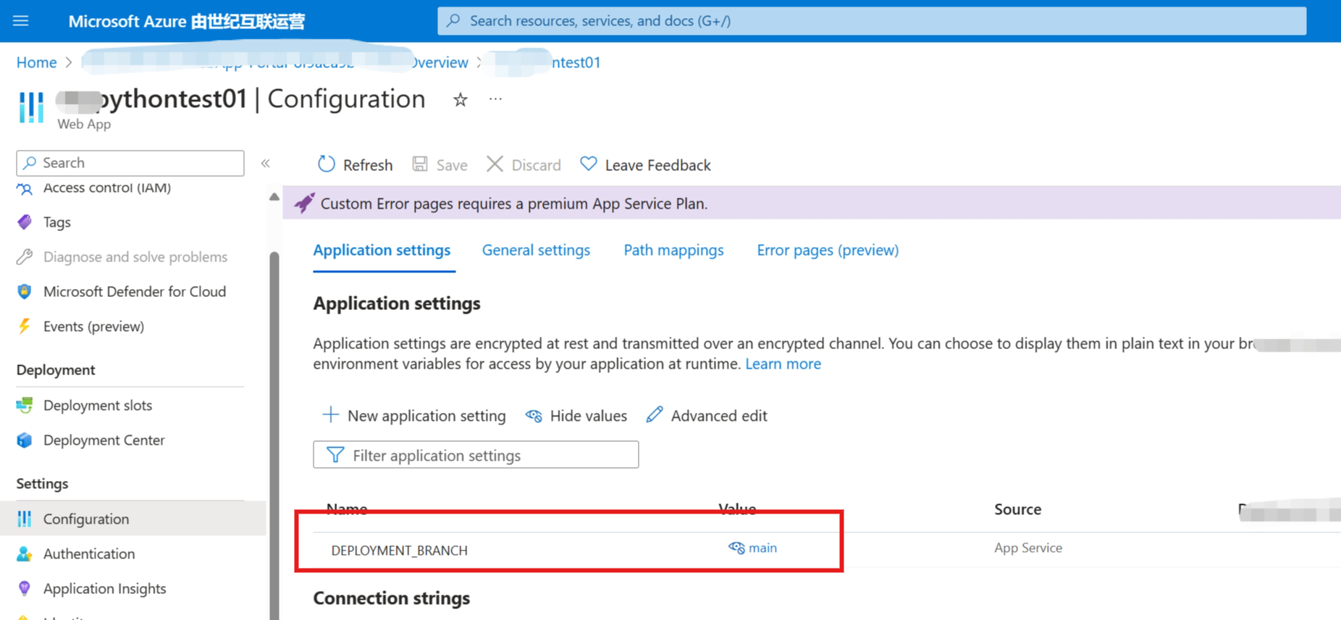Favorite this resource with the star icon
Image resolution: width=1341 pixels, height=620 pixels.
(460, 100)
